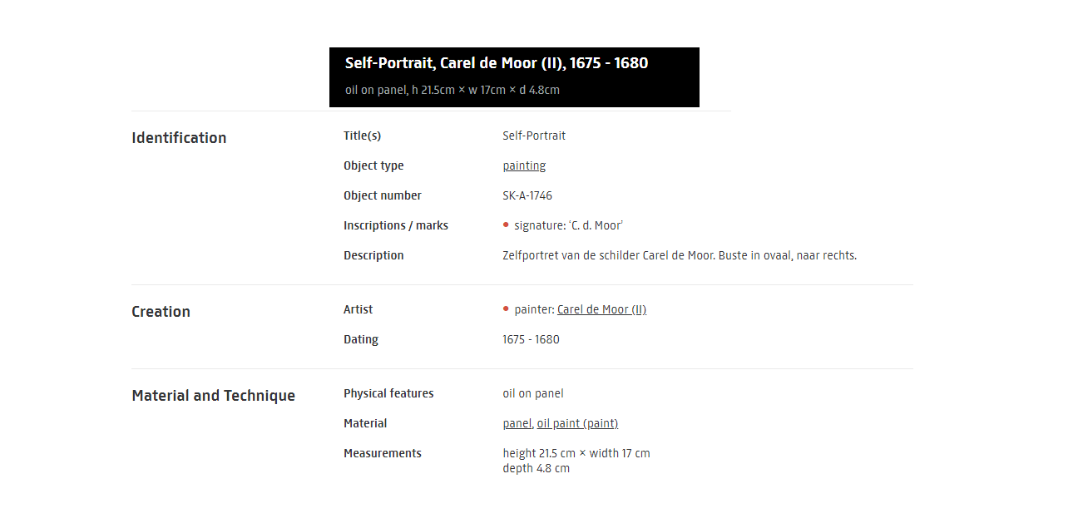The image size is (1073, 528).
Task: Click the Self-Portrait title in black banner
Action: 497,63
